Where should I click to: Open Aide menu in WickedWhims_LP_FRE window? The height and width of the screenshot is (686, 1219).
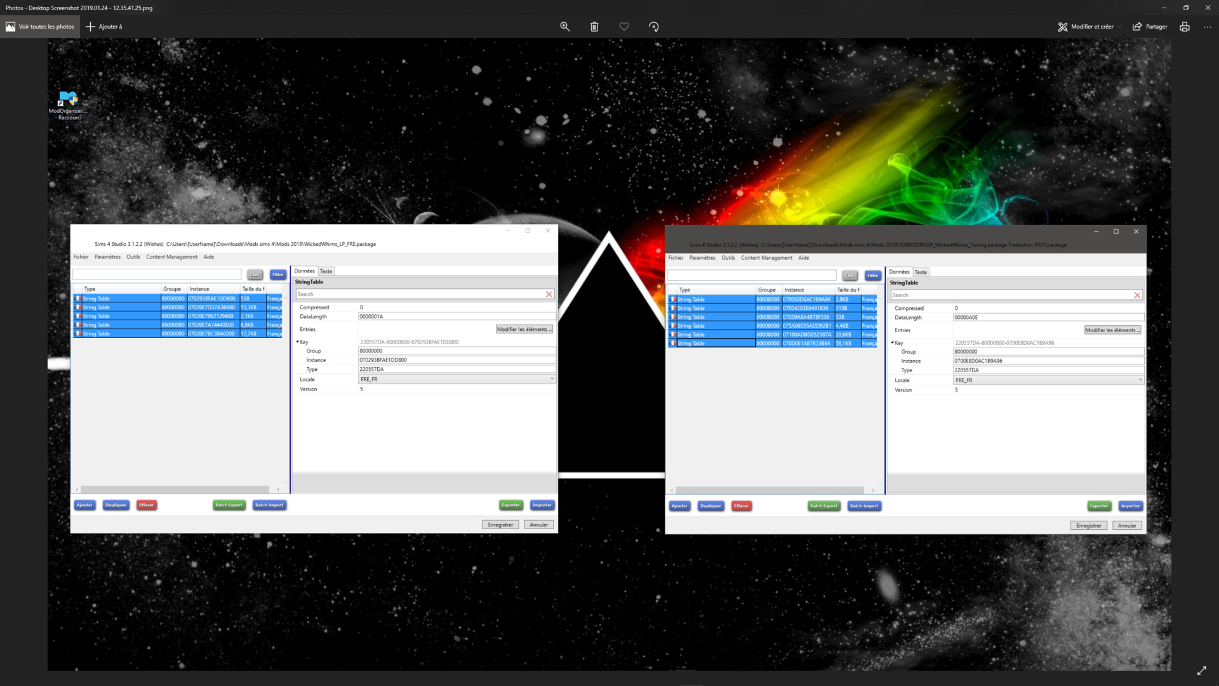click(x=209, y=257)
